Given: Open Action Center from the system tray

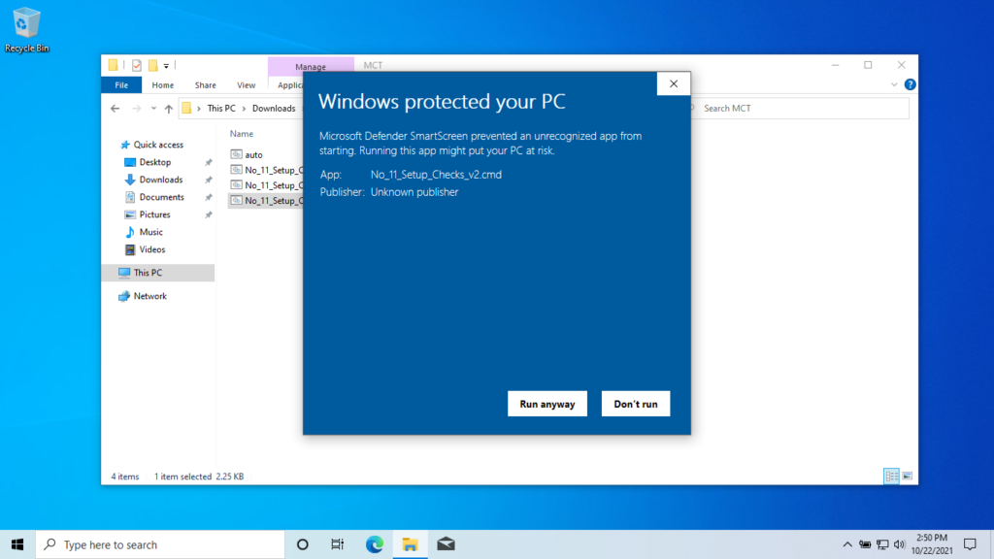Looking at the screenshot, I should (x=969, y=543).
